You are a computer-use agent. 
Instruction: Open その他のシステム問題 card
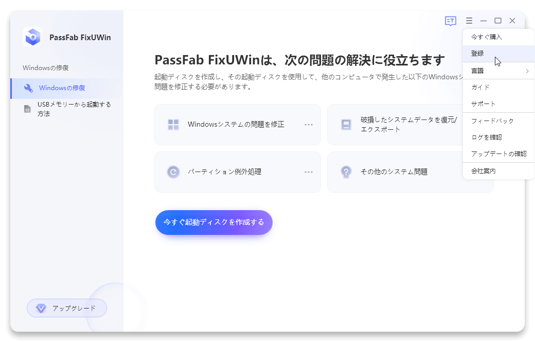point(410,172)
